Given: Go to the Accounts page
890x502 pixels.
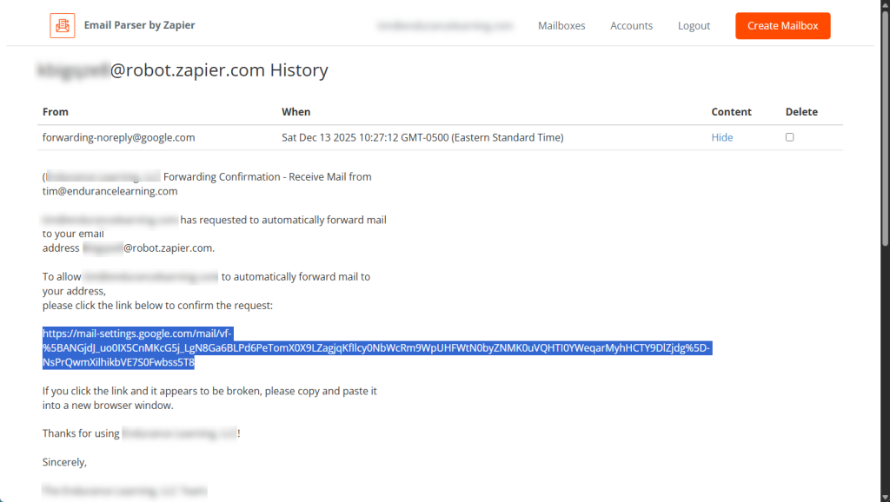Looking at the screenshot, I should [x=631, y=25].
